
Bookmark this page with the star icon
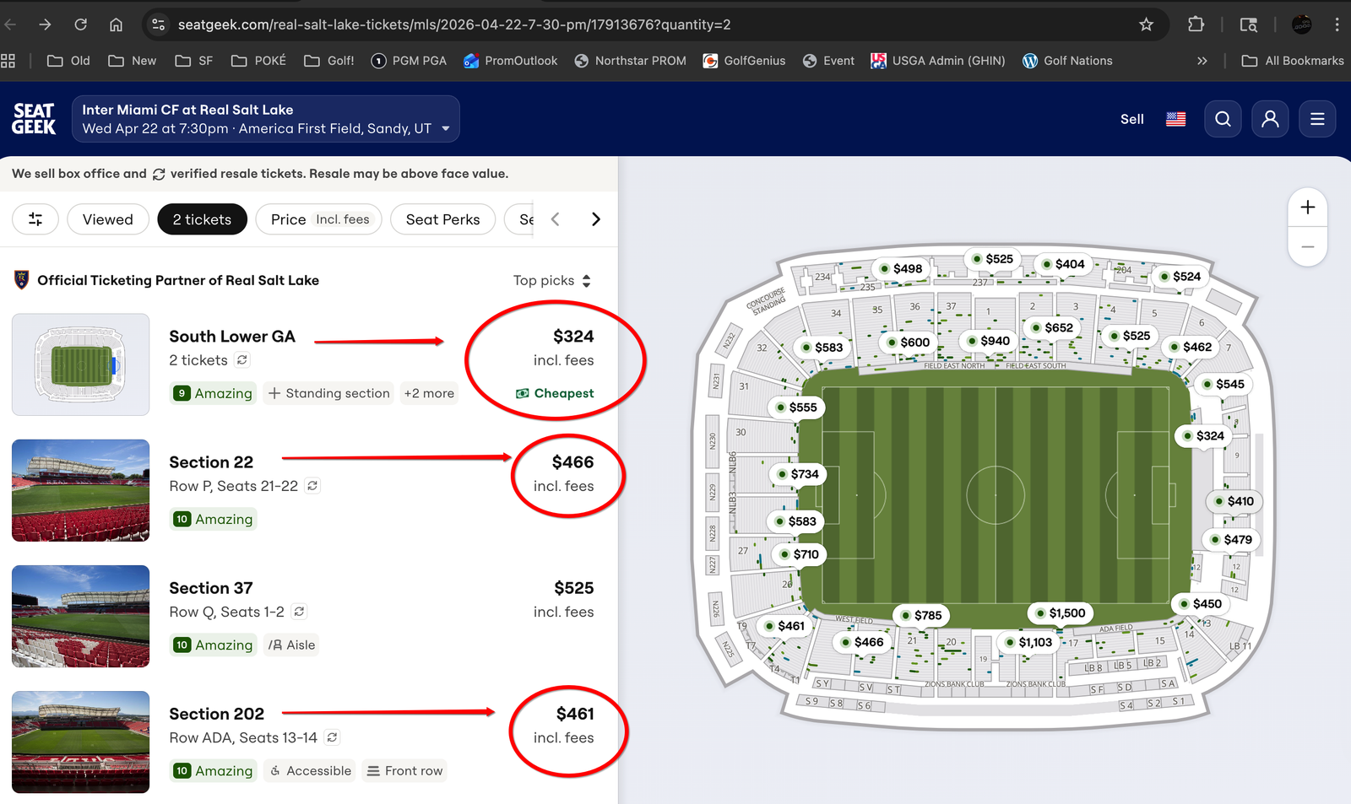point(1146,24)
